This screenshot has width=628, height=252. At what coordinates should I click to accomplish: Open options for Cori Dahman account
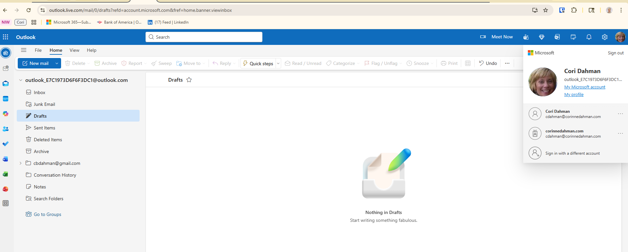click(620, 114)
